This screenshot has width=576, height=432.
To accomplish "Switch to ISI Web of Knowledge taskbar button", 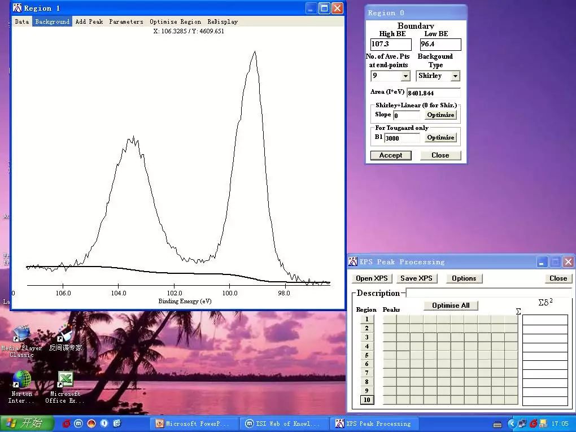I will pos(283,424).
